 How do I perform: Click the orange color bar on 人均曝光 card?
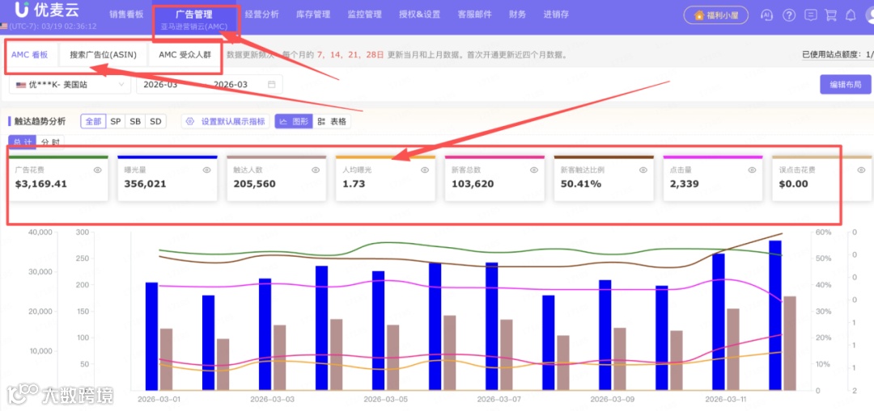pos(386,157)
